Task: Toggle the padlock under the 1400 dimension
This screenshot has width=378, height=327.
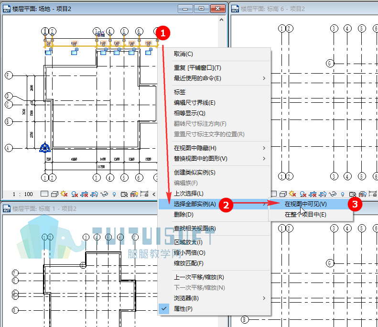Action: [104, 51]
